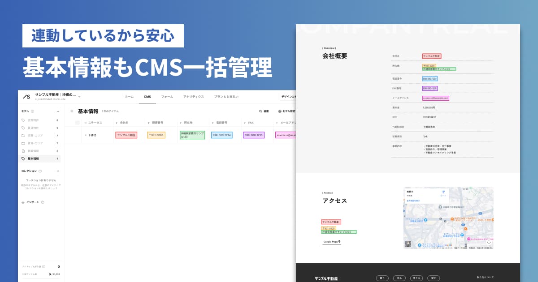Switch to the フォーム tab
Screen dimensions: 538x282
coord(167,97)
